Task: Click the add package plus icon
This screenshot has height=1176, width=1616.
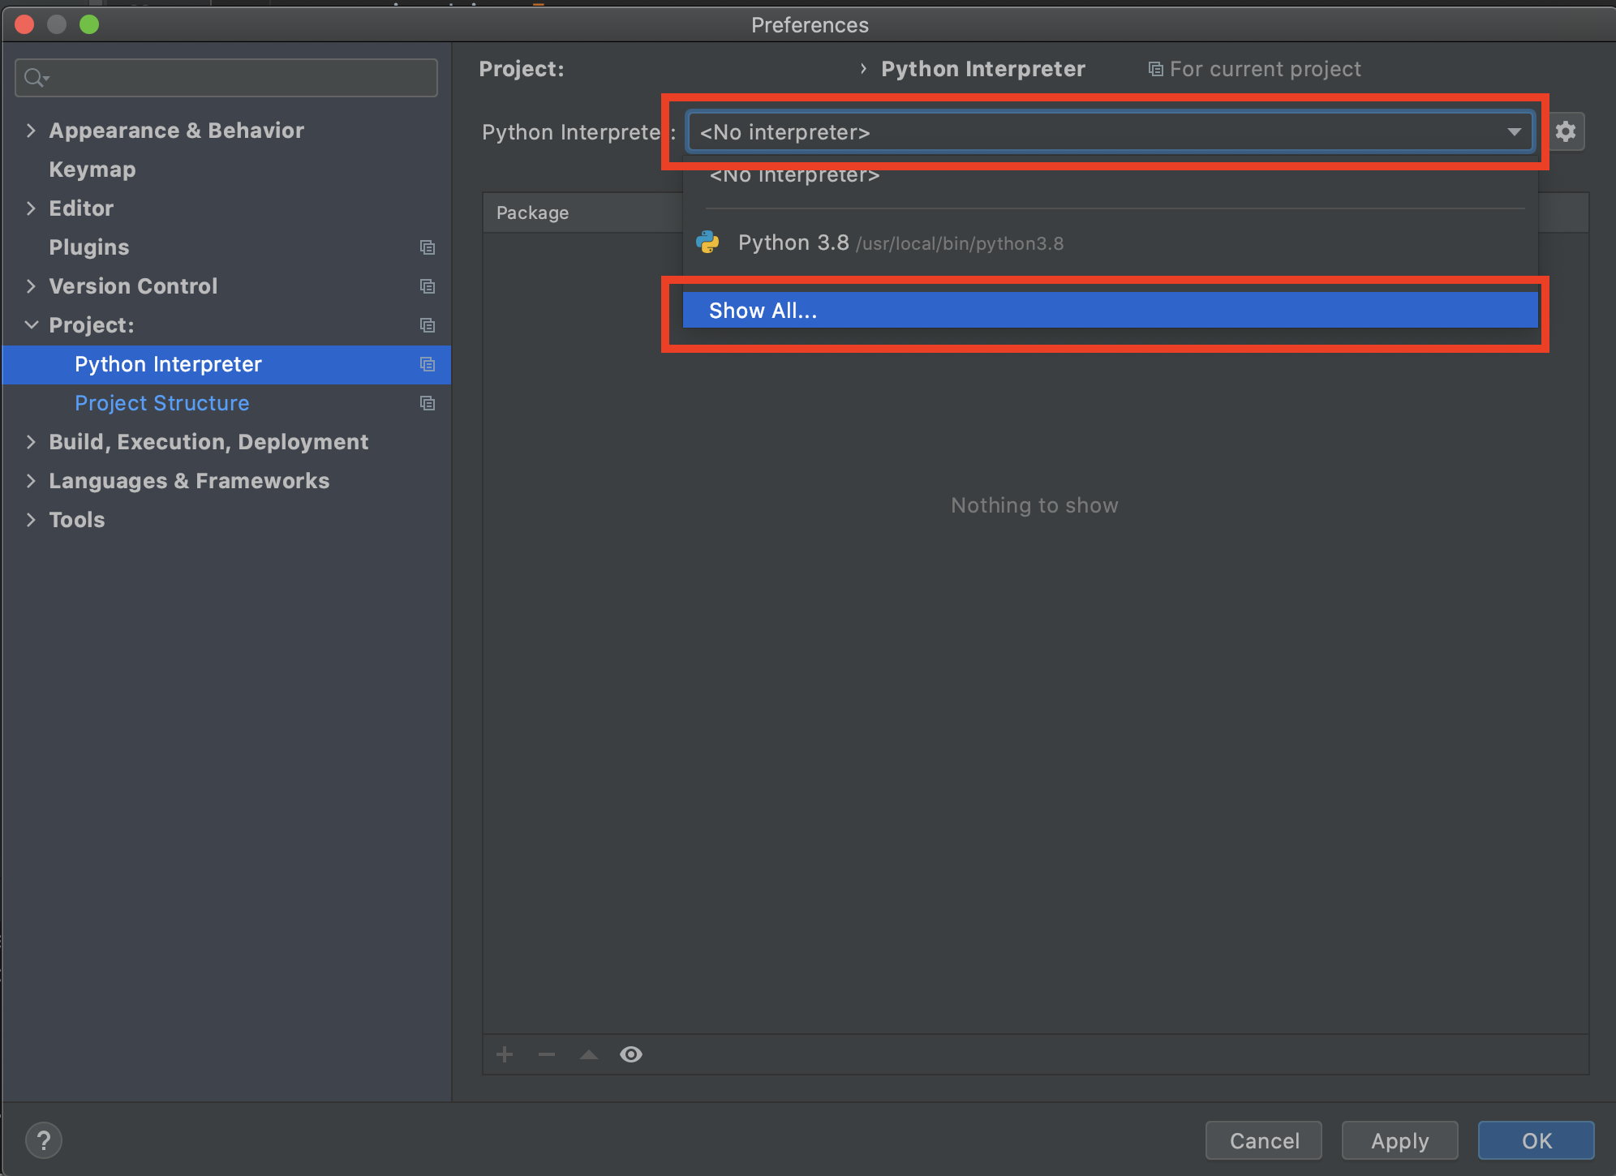Action: [x=505, y=1054]
